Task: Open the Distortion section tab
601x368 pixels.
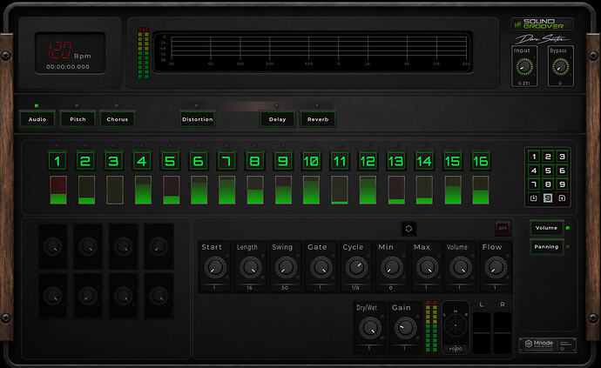Action: [198, 119]
